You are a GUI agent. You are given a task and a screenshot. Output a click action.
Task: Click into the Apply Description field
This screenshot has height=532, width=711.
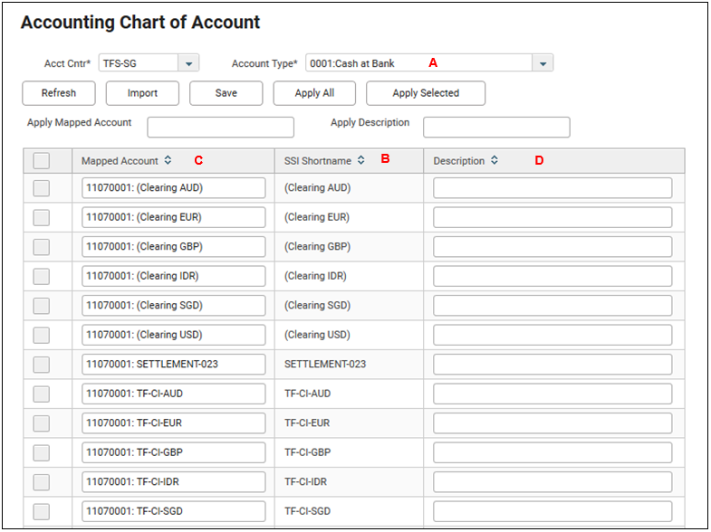[x=496, y=127]
